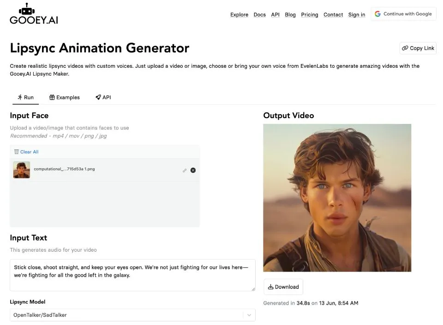Screen dimensions: 443x325
Task: Click the uploaded face thumbnail
Action: (x=22, y=170)
